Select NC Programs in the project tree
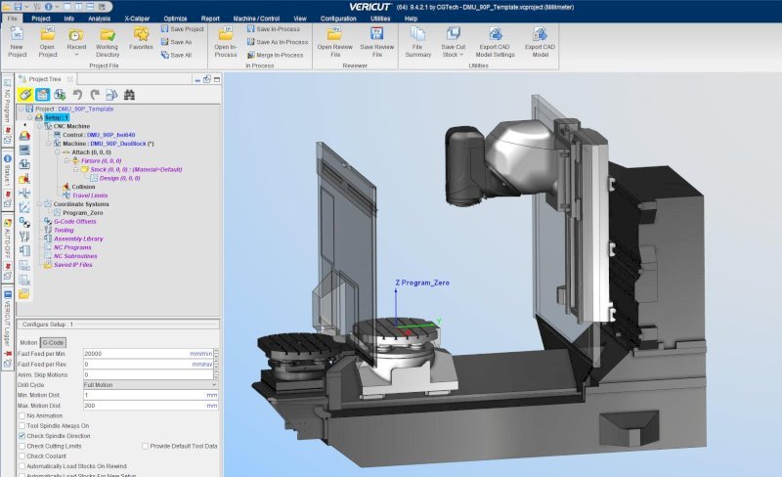The width and height of the screenshot is (782, 477). tap(72, 247)
